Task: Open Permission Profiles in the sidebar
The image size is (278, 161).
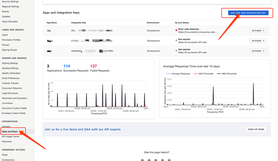Action: pos(11,40)
